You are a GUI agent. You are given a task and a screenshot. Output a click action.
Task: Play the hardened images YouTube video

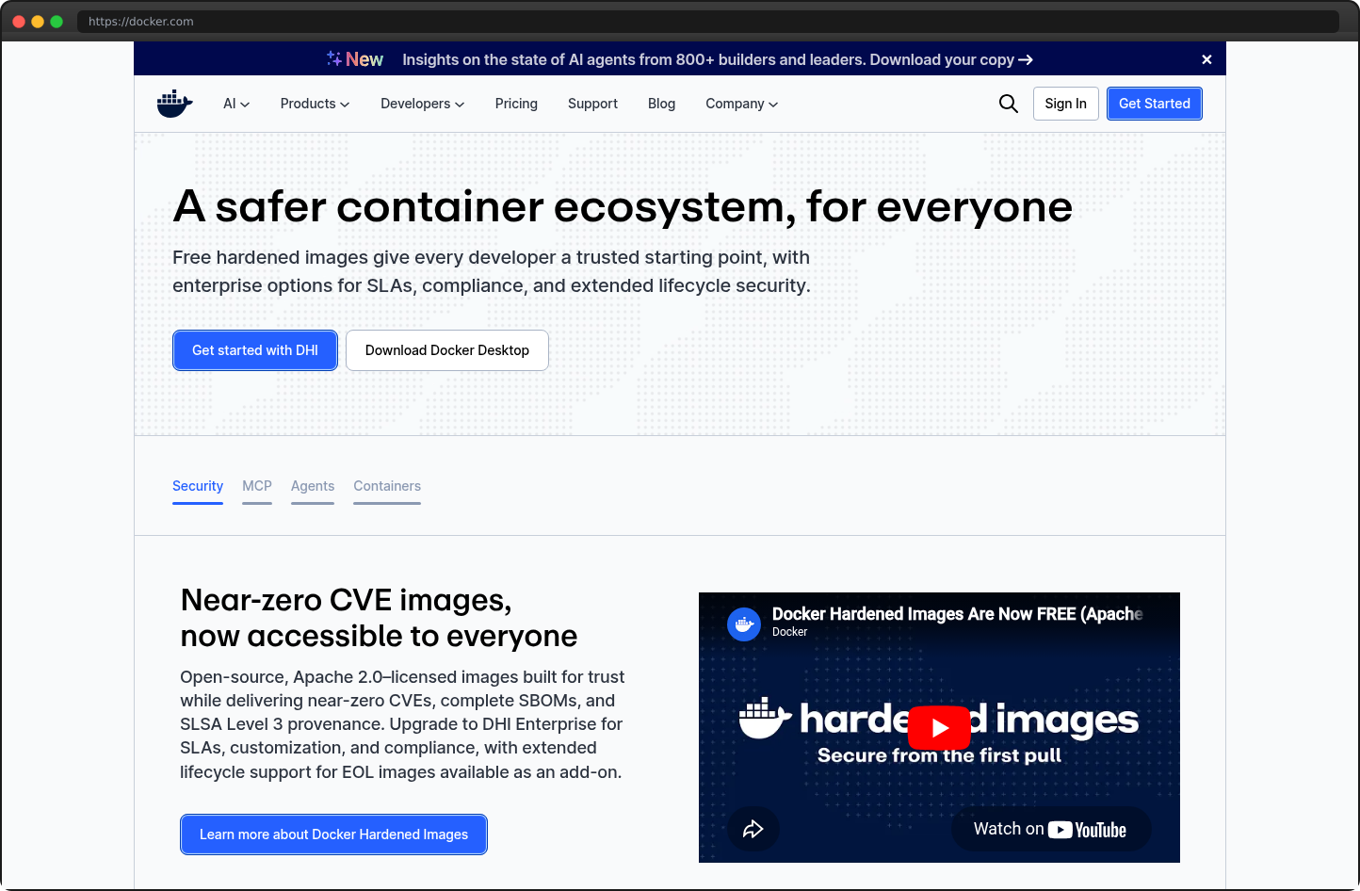[x=939, y=727]
